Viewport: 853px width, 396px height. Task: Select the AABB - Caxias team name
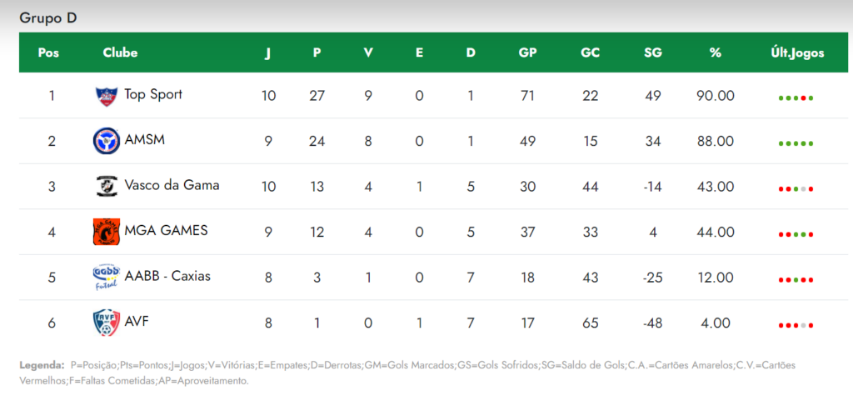(167, 276)
